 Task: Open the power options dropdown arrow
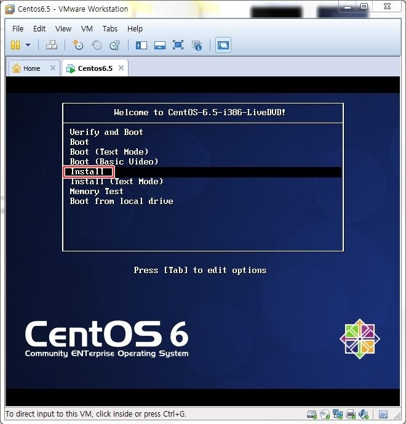click(28, 45)
